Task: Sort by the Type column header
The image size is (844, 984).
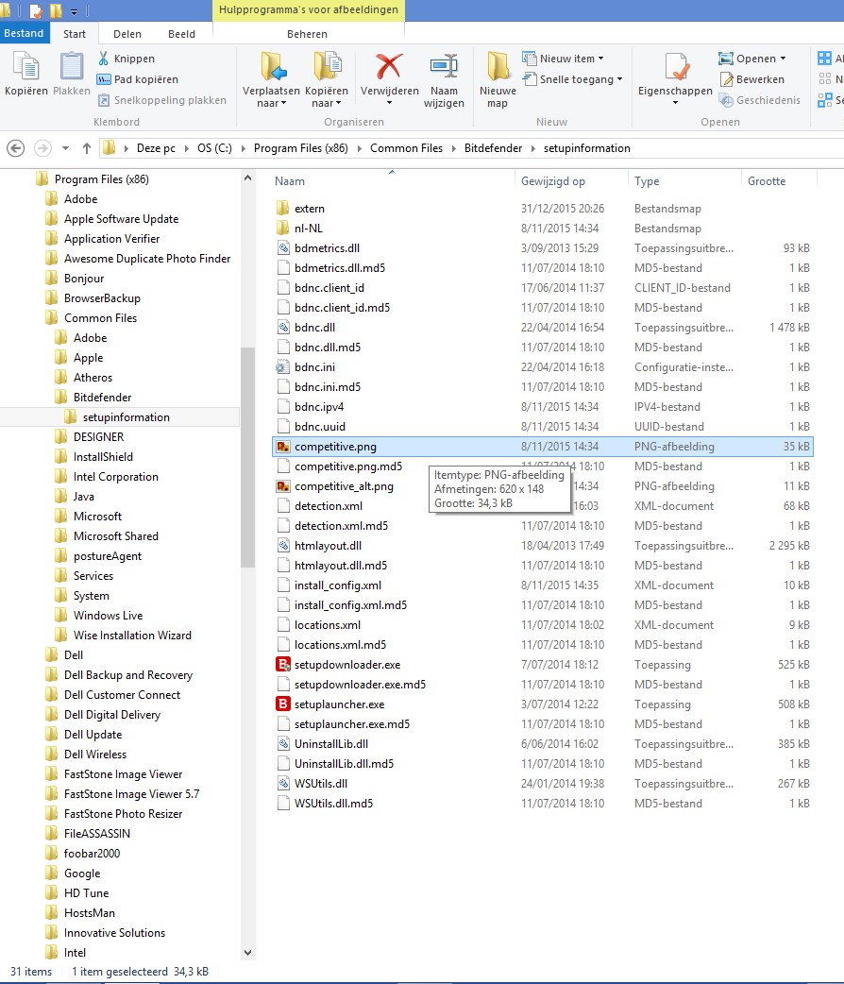Action: [x=647, y=180]
